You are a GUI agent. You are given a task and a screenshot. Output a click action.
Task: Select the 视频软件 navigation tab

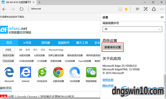coord(64,43)
